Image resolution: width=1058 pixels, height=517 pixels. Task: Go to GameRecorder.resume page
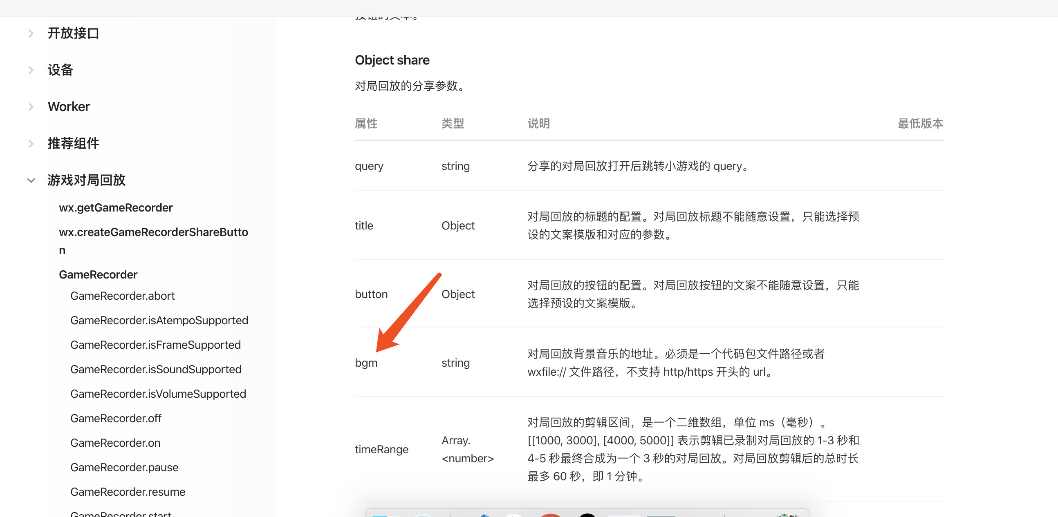[x=127, y=492]
